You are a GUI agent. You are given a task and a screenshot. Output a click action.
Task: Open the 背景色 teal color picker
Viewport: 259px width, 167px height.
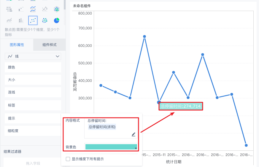point(111,147)
